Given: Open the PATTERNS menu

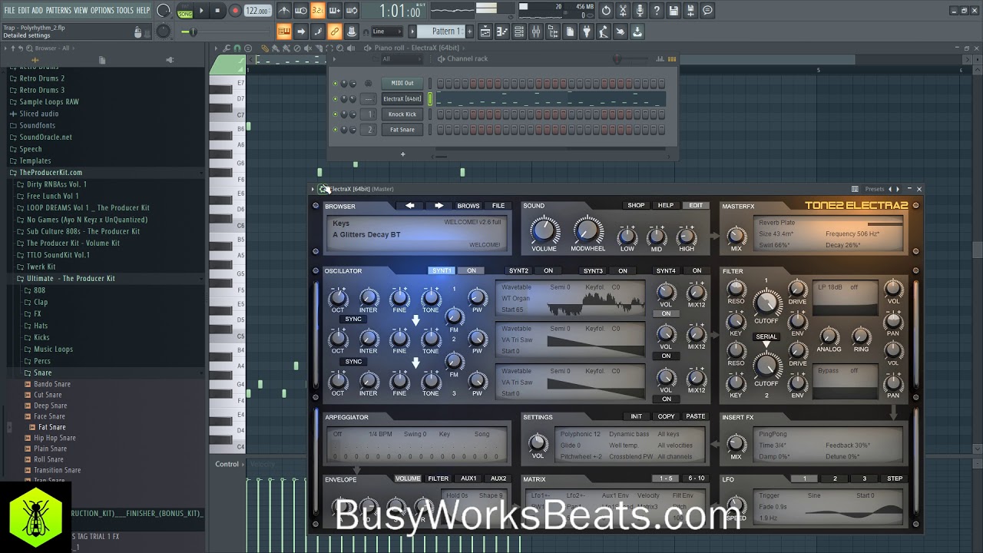Looking at the screenshot, I should click(58, 11).
